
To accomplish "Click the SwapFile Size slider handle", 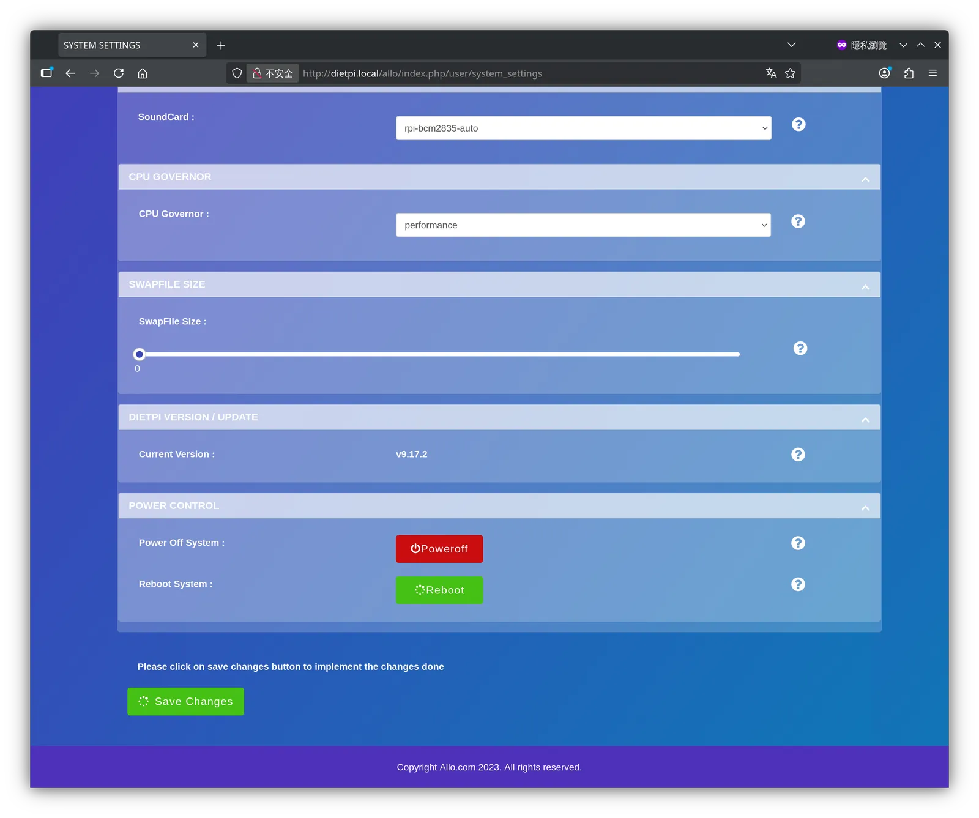I will click(140, 354).
